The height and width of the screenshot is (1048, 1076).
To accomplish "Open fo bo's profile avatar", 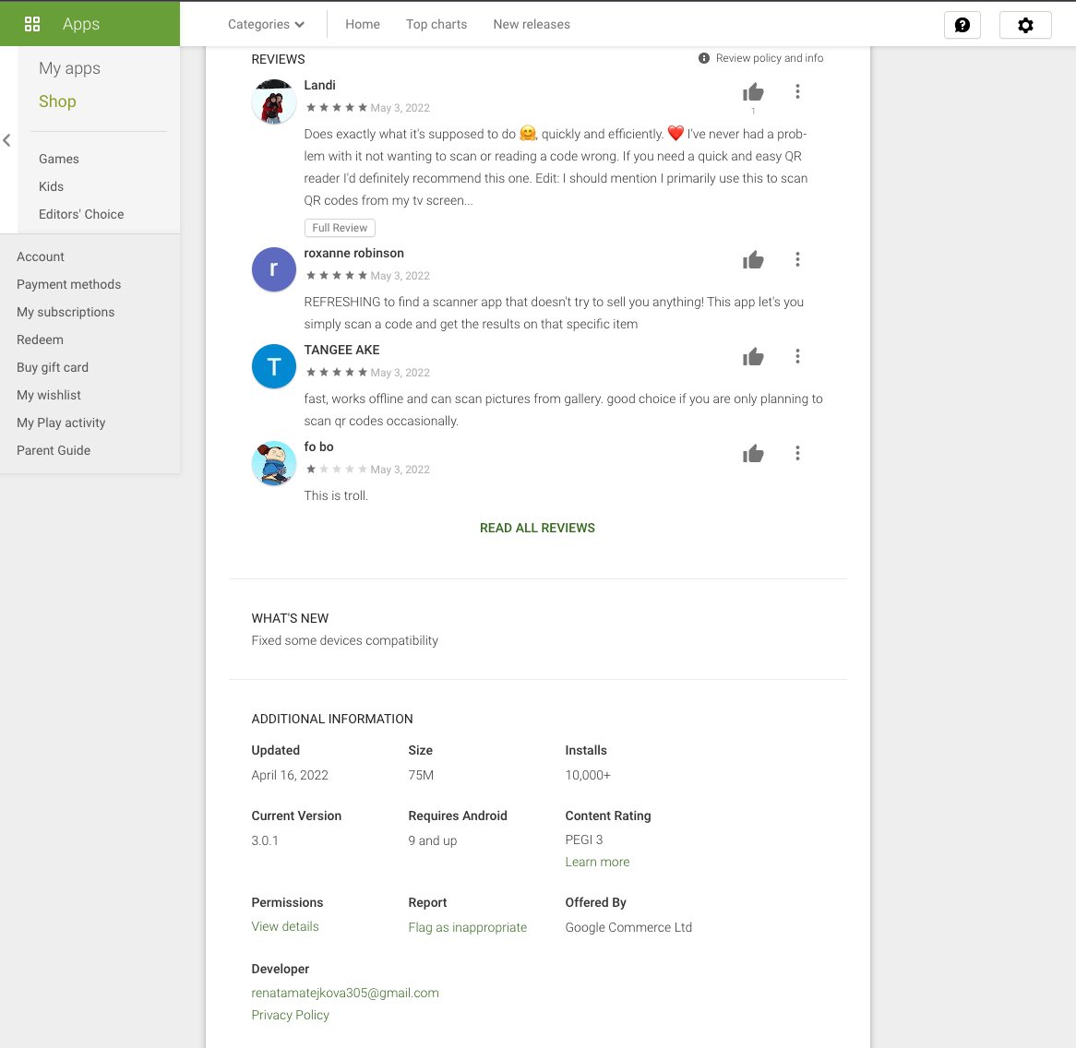I will click(274, 463).
